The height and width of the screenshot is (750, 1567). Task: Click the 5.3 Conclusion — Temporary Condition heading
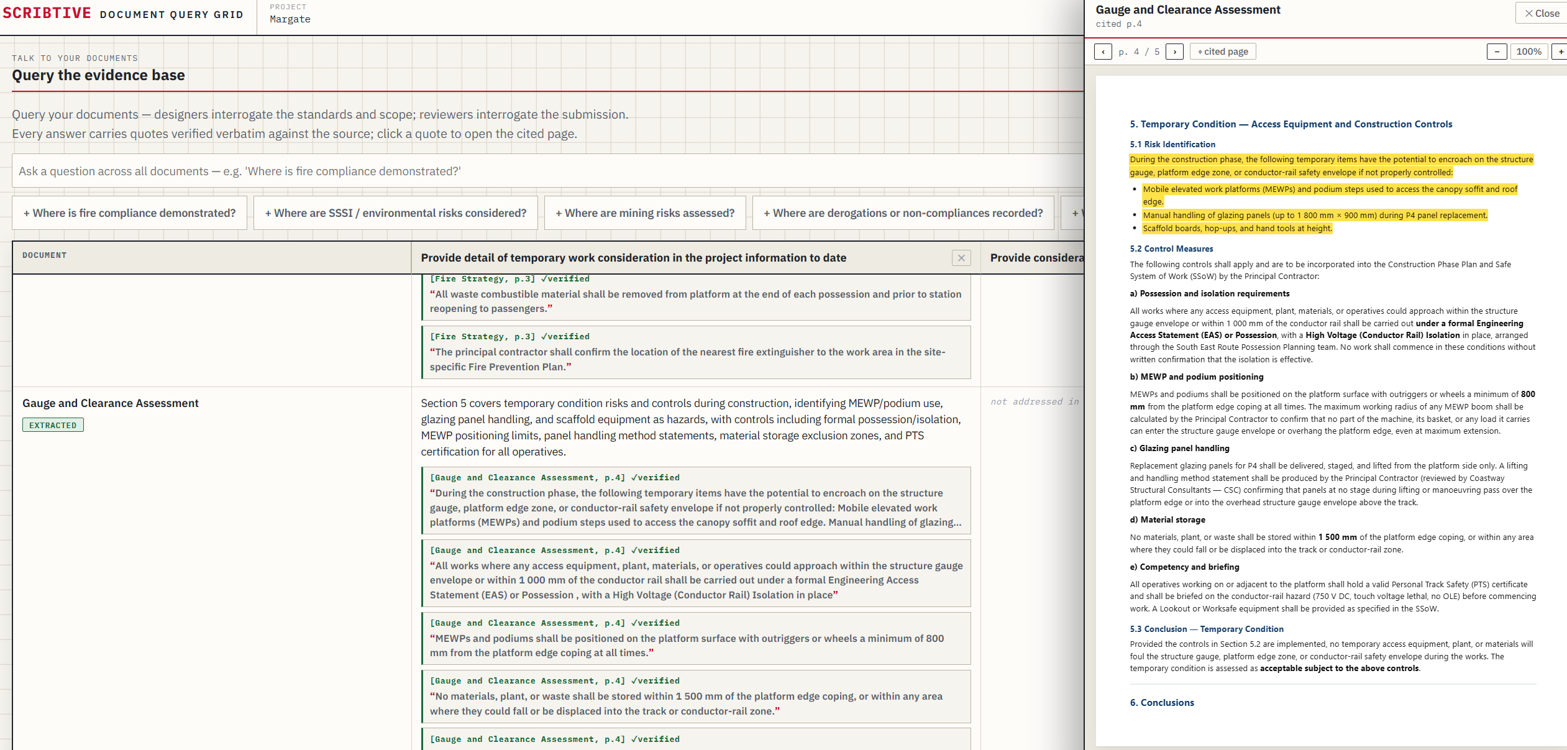click(x=1207, y=629)
